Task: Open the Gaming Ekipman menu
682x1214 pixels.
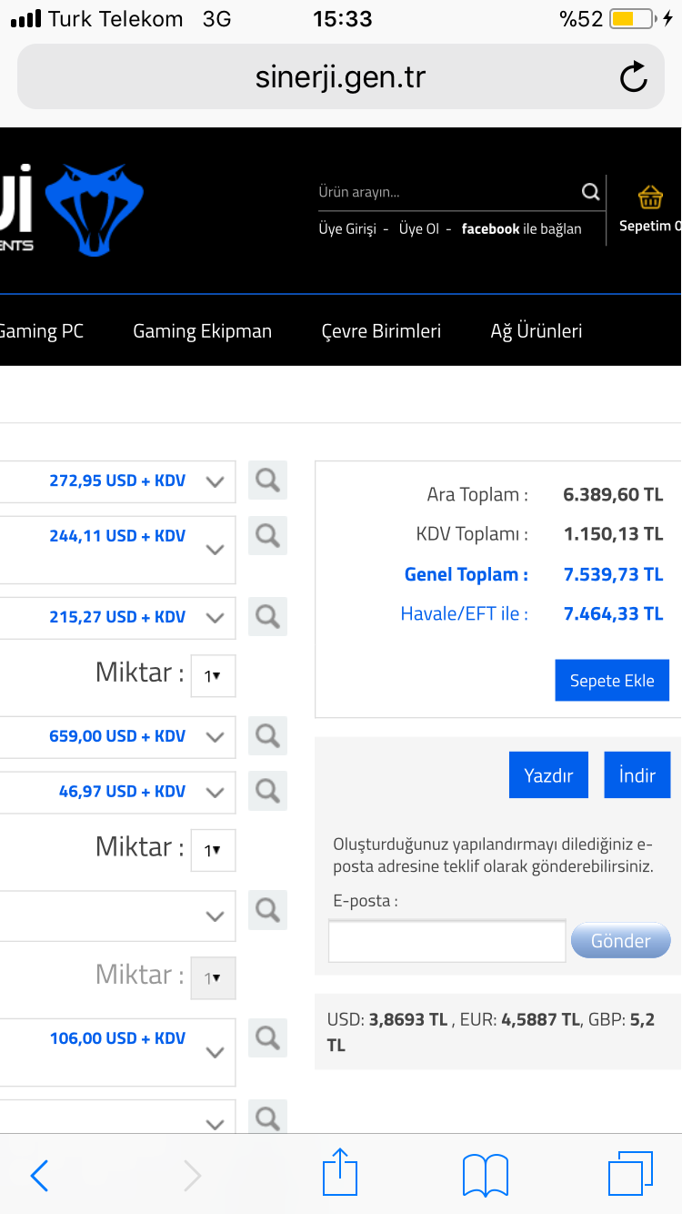Action: pos(202,331)
